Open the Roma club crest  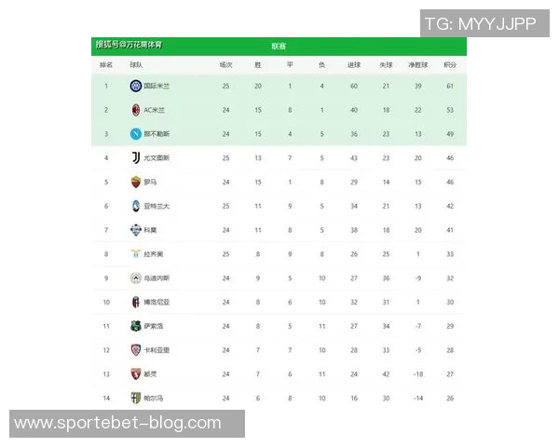[135, 182]
